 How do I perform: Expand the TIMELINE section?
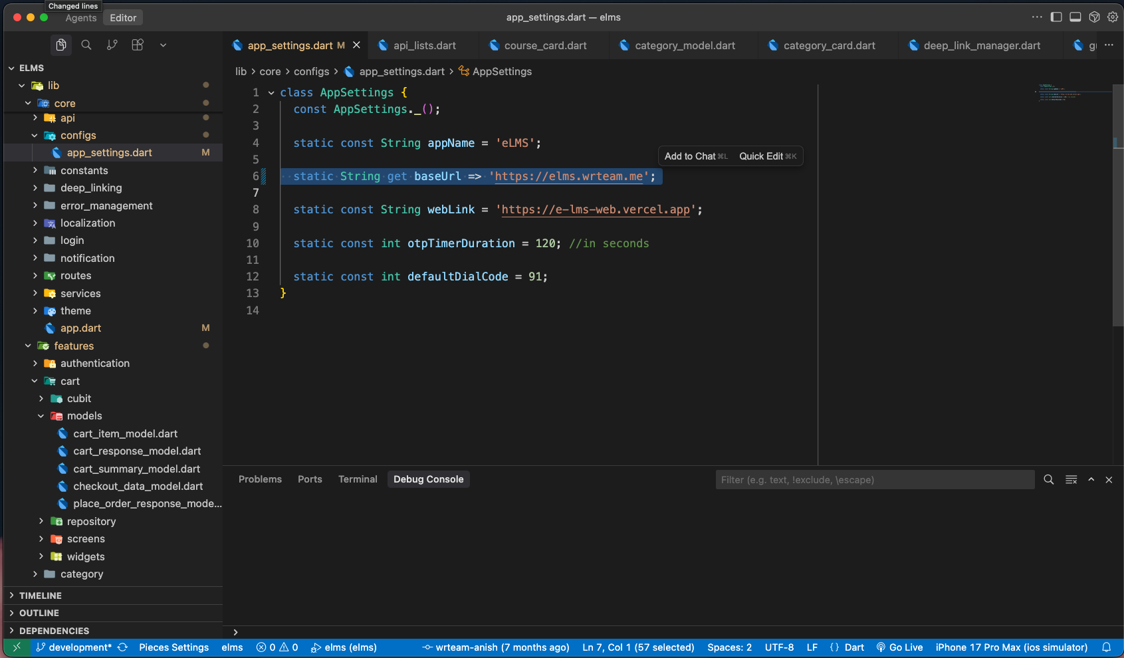40,596
